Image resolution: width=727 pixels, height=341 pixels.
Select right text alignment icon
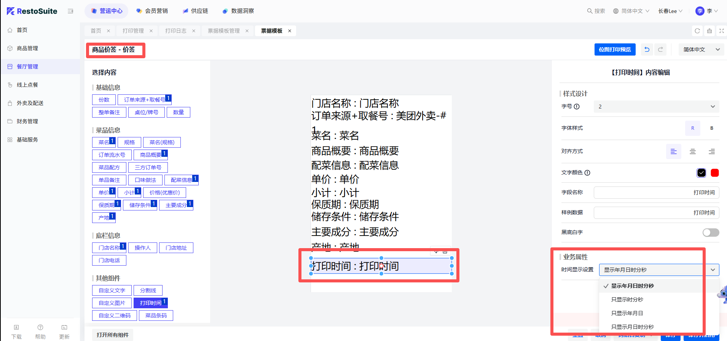[711, 151]
